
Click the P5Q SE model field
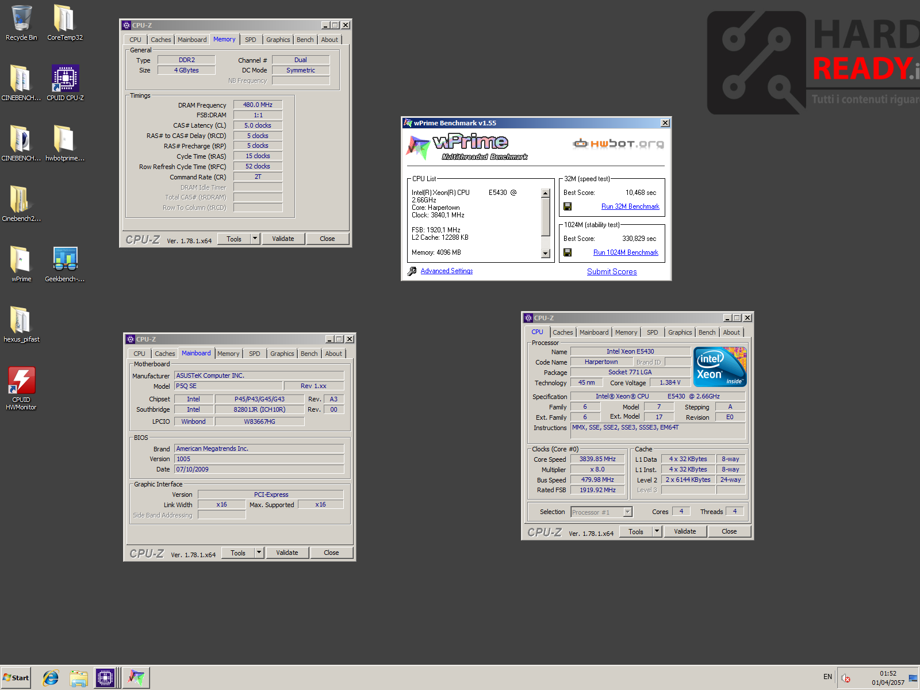click(229, 386)
